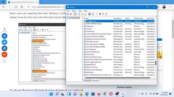Click the Export List toolbar icon
The width and height of the screenshot is (174, 97).
point(85,14)
